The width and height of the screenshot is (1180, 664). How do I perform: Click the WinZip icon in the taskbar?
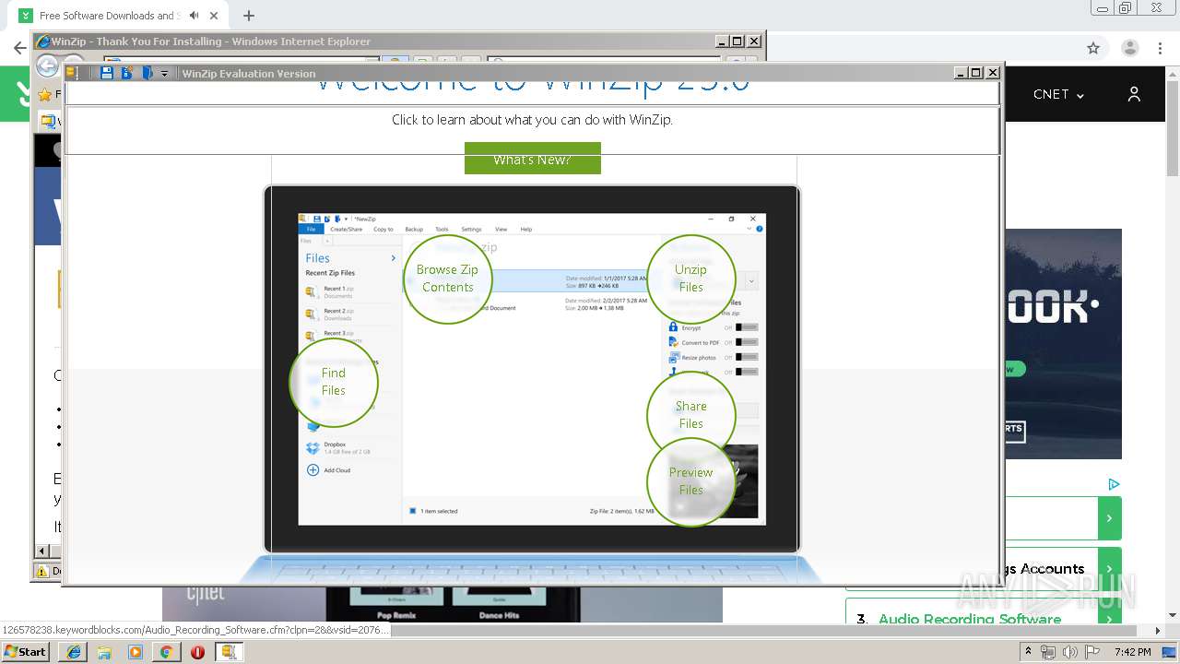pyautogui.click(x=229, y=652)
